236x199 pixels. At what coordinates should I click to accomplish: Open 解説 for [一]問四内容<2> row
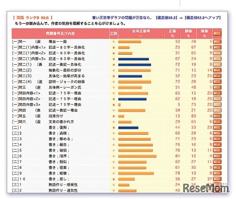point(217,99)
